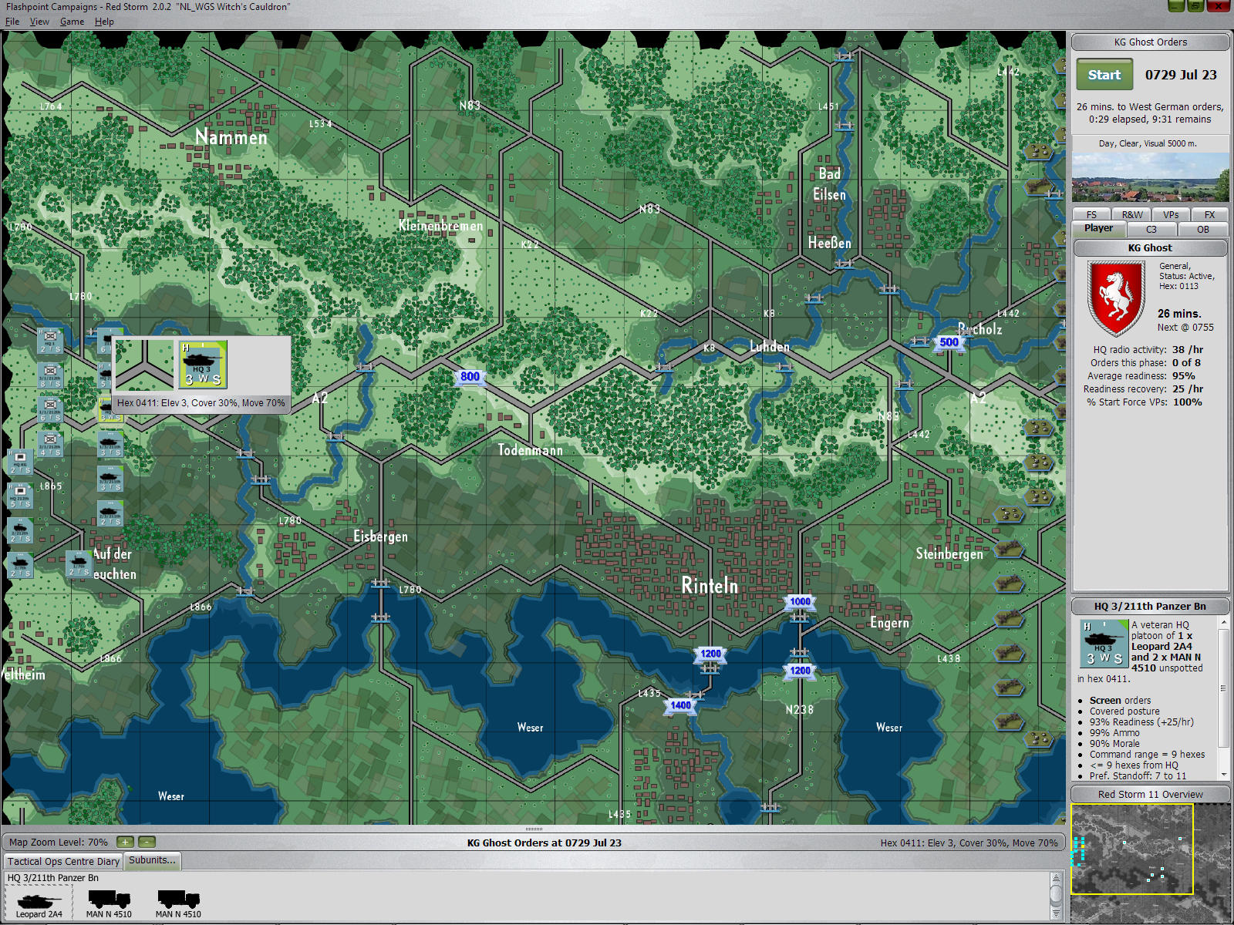Click the KG Ghost header bar
Viewport: 1234px width, 925px height.
(1150, 248)
